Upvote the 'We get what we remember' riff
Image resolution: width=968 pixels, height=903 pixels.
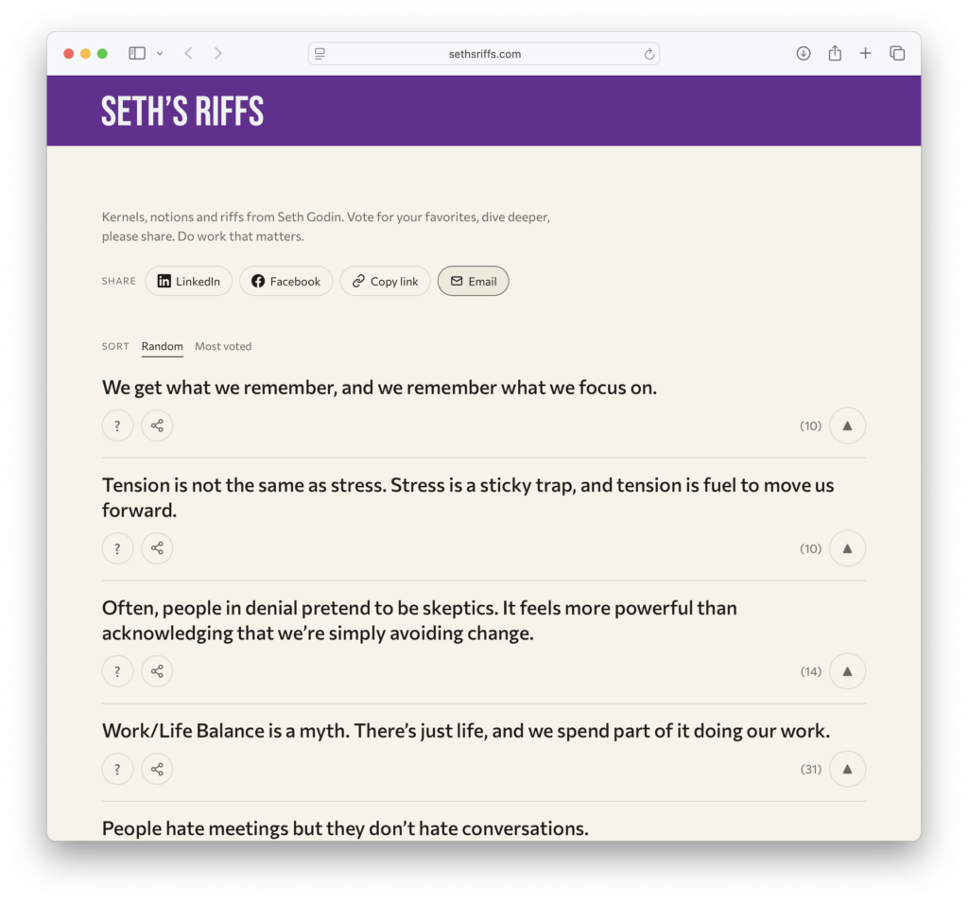[847, 425]
